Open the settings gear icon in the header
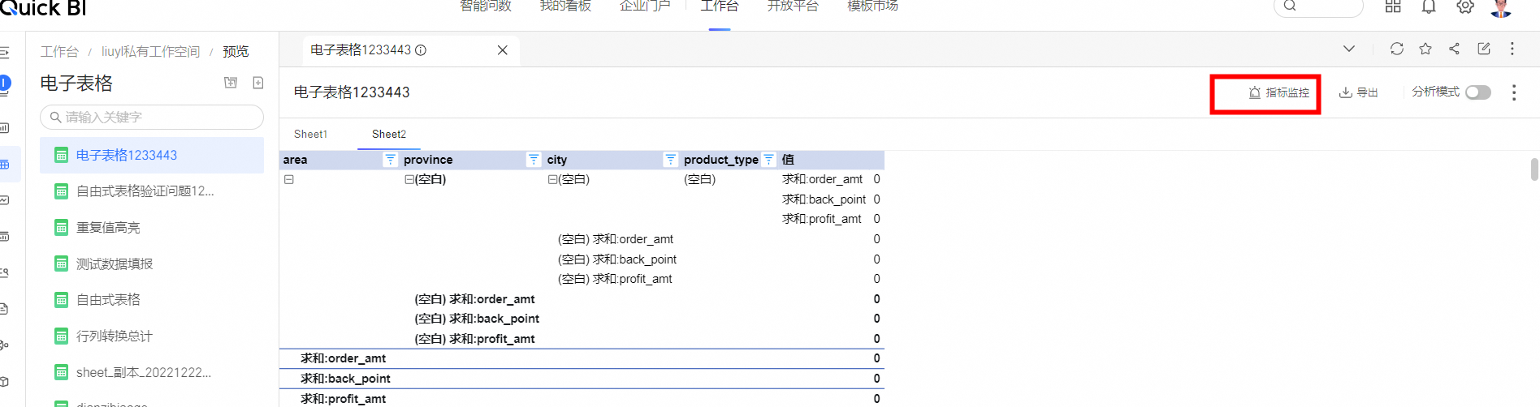The height and width of the screenshot is (407, 1540). [x=1464, y=7]
